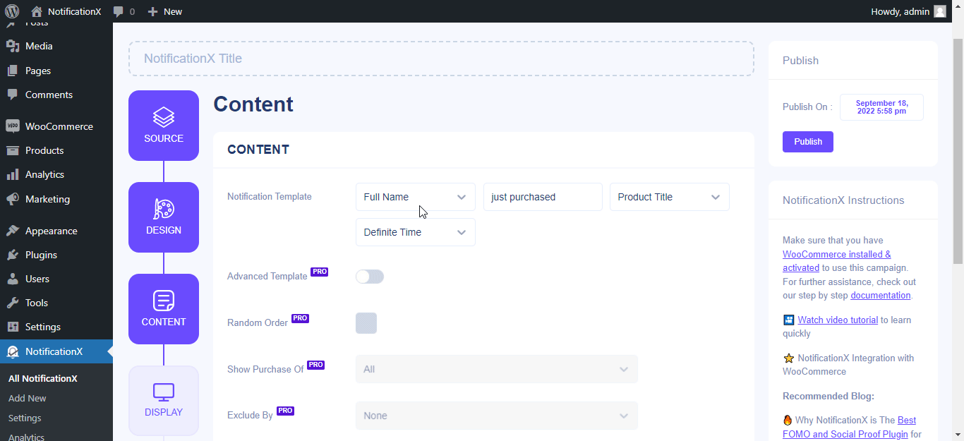Open Marketing megaphone icon

(x=13, y=199)
